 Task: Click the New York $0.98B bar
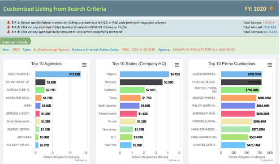tap(125, 145)
